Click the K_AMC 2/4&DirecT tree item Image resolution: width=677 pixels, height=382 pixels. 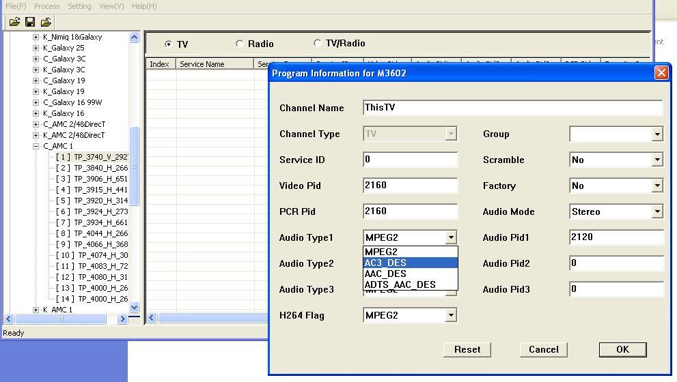click(x=74, y=135)
